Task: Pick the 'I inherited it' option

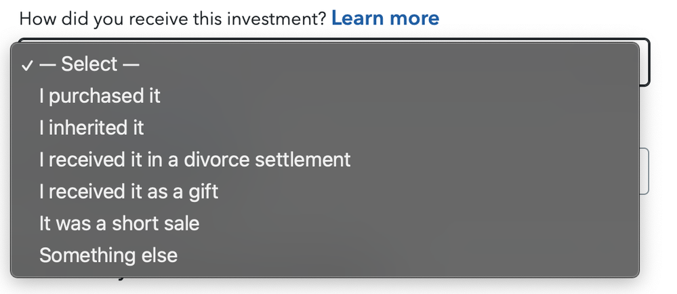Action: (x=325, y=128)
